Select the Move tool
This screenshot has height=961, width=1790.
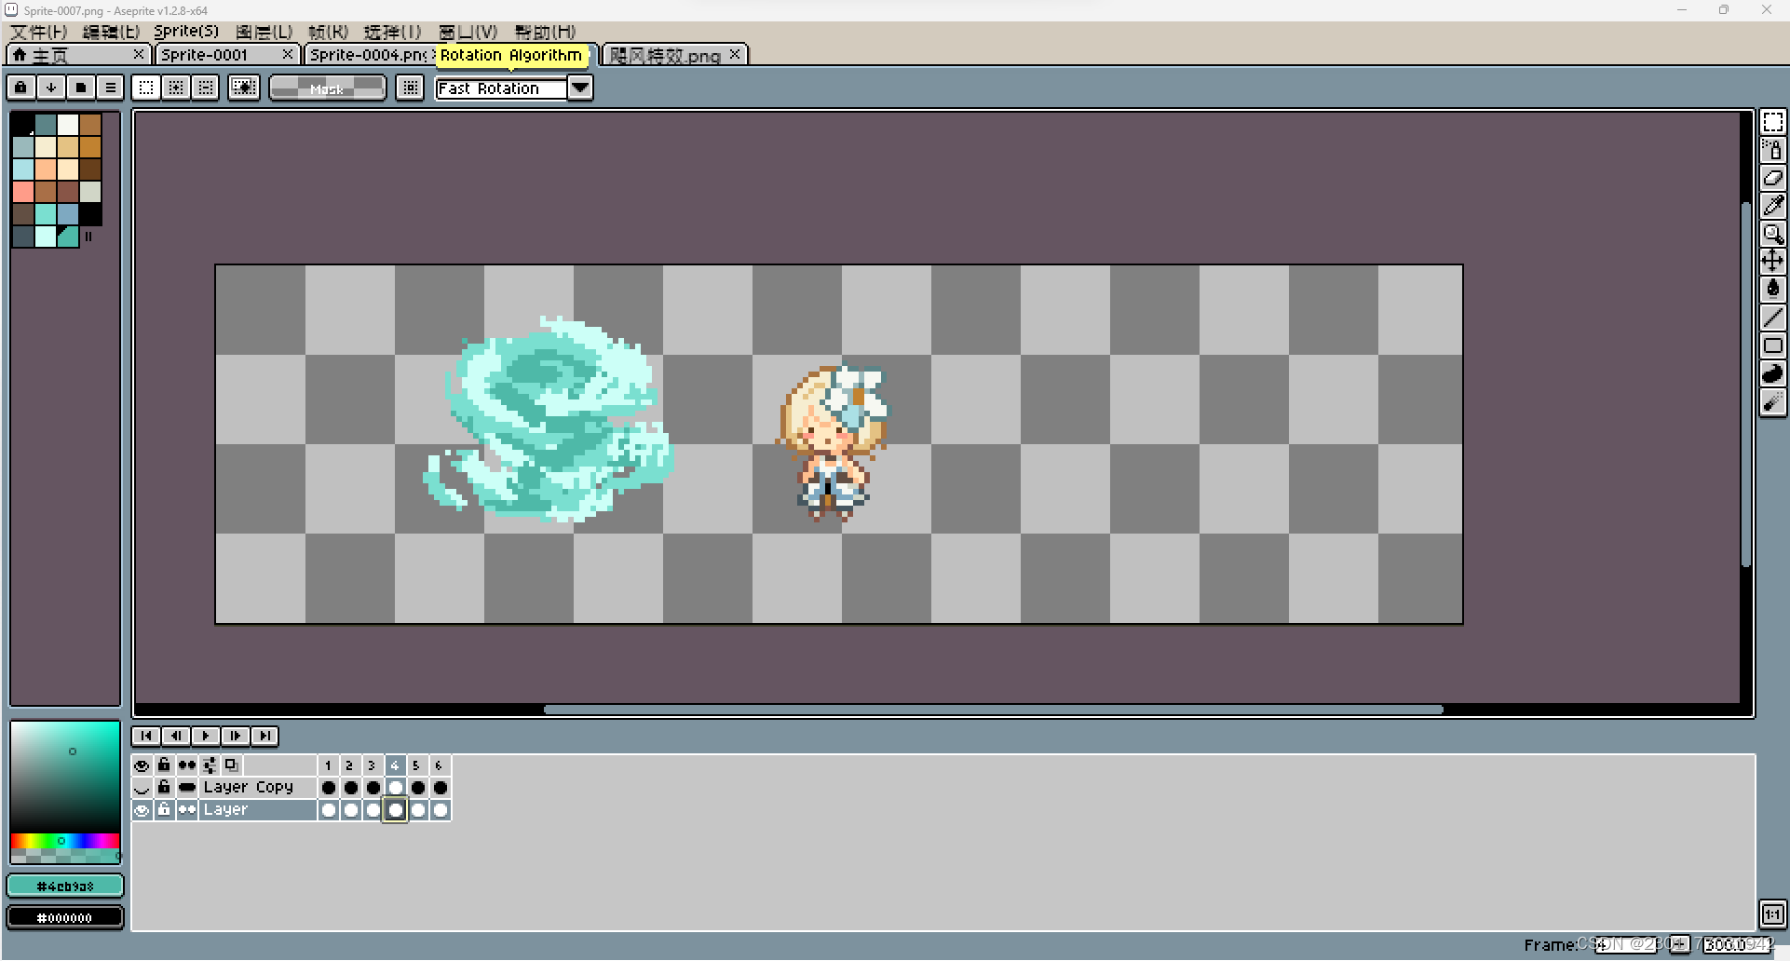point(1772,262)
